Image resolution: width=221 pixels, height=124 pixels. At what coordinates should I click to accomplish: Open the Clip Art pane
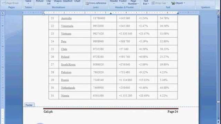click(49, 2)
